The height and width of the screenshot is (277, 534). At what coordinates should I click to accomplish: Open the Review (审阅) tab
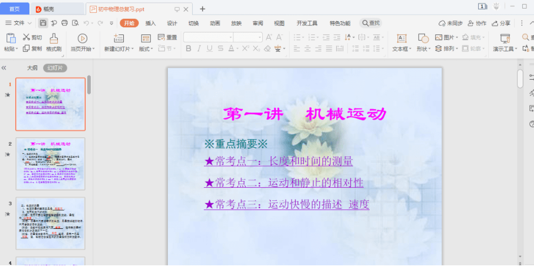258,23
